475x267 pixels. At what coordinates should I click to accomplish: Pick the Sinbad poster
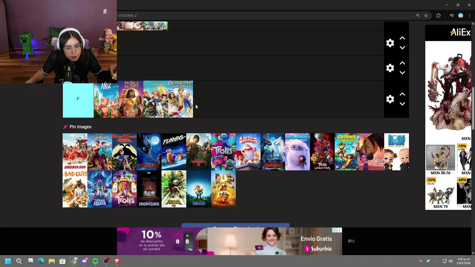pos(99,152)
